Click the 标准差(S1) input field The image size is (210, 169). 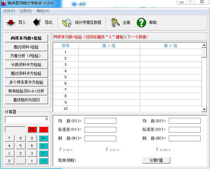coord(100,130)
